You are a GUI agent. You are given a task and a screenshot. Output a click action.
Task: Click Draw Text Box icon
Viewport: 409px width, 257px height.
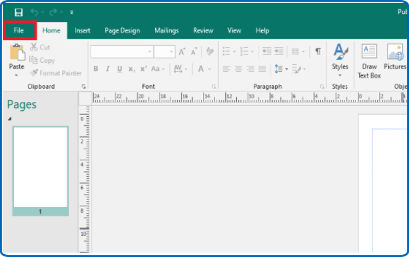tap(369, 51)
